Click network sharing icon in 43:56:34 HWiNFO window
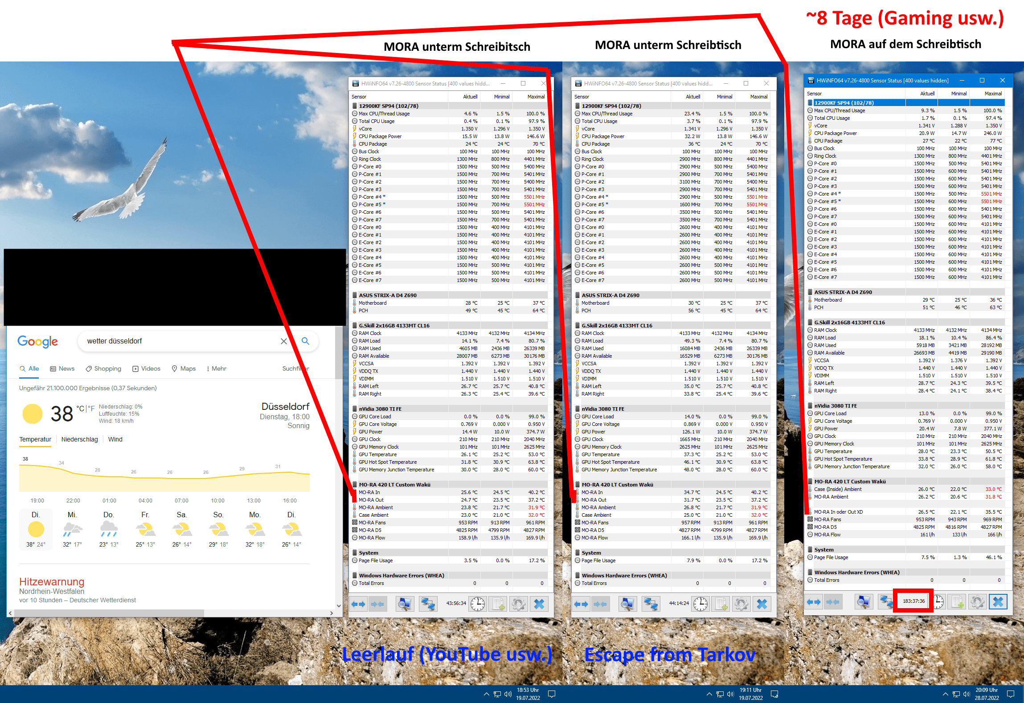This screenshot has width=1024, height=703. (x=428, y=604)
